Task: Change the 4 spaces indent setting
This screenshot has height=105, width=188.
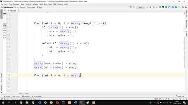Action: coord(175,99)
